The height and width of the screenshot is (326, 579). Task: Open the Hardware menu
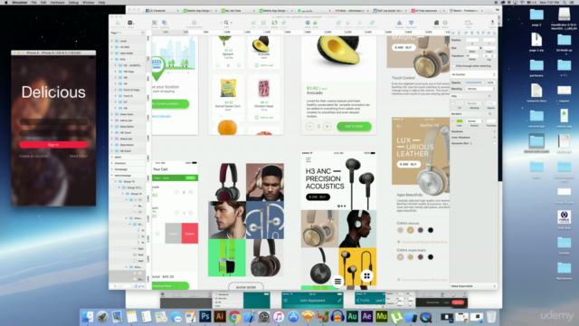(57, 2)
